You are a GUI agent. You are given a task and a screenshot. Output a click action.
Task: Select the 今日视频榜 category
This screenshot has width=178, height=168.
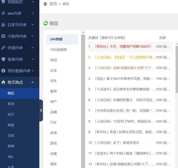(x=58, y=50)
